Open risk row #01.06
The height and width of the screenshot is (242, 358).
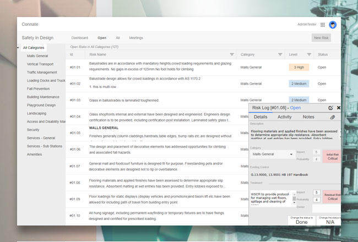[157, 150]
